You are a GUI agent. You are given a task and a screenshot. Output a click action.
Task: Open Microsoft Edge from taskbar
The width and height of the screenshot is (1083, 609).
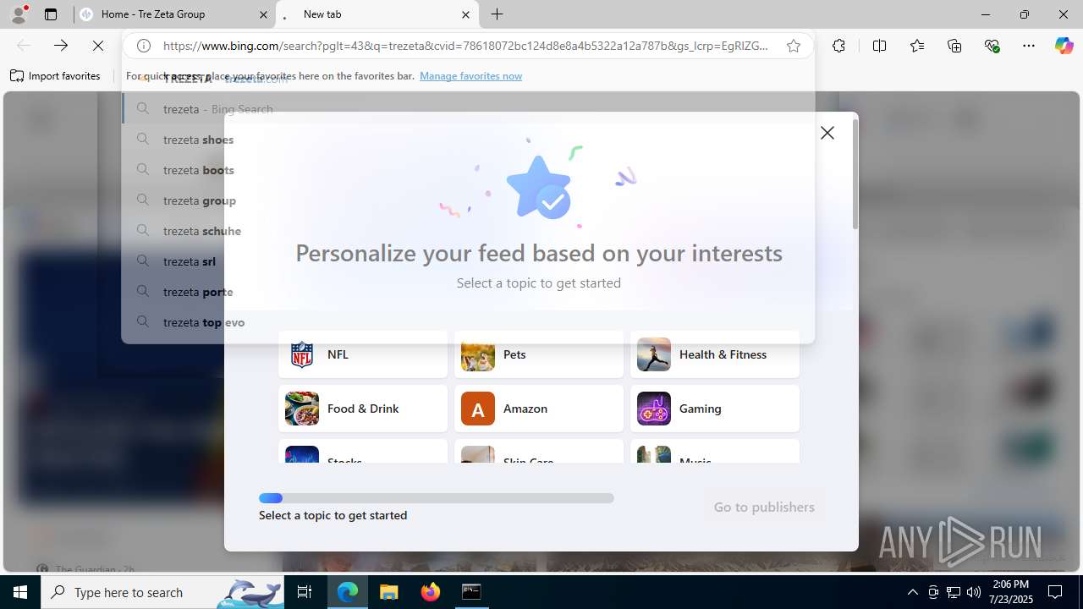pos(348,592)
